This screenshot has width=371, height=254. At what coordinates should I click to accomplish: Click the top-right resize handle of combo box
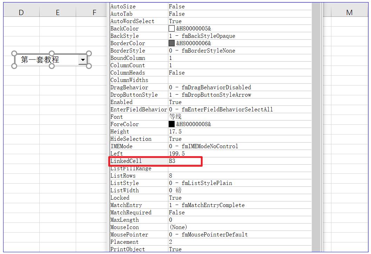click(89, 54)
